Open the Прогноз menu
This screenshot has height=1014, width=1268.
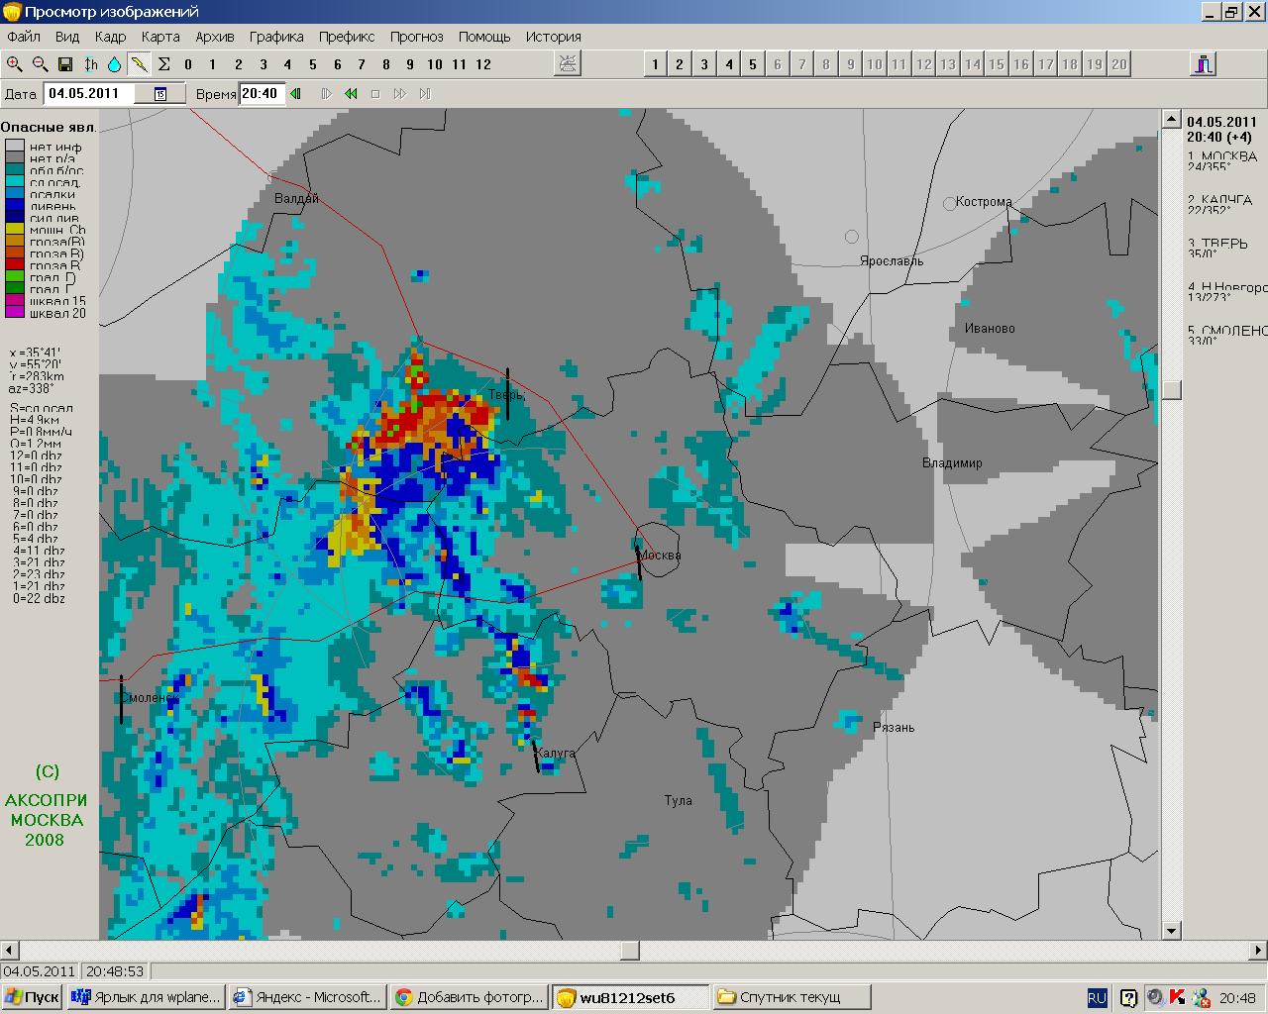pos(416,37)
